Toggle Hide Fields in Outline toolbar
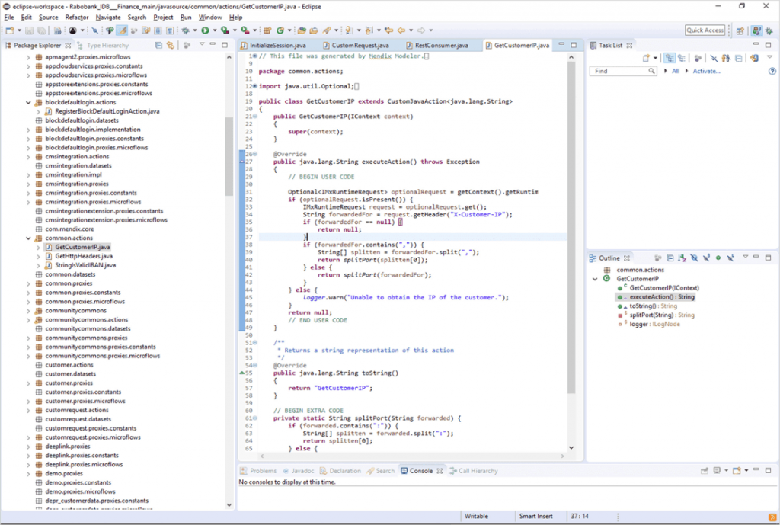Screen dimensions: 780x525 692,258
